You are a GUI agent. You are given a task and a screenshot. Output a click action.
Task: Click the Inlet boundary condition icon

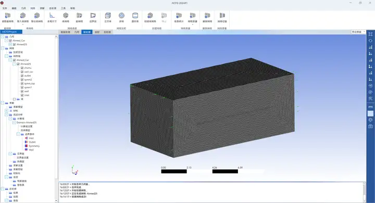coord(27,138)
